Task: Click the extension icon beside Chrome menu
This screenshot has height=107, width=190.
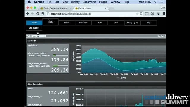Action: pyautogui.click(x=158, y=14)
